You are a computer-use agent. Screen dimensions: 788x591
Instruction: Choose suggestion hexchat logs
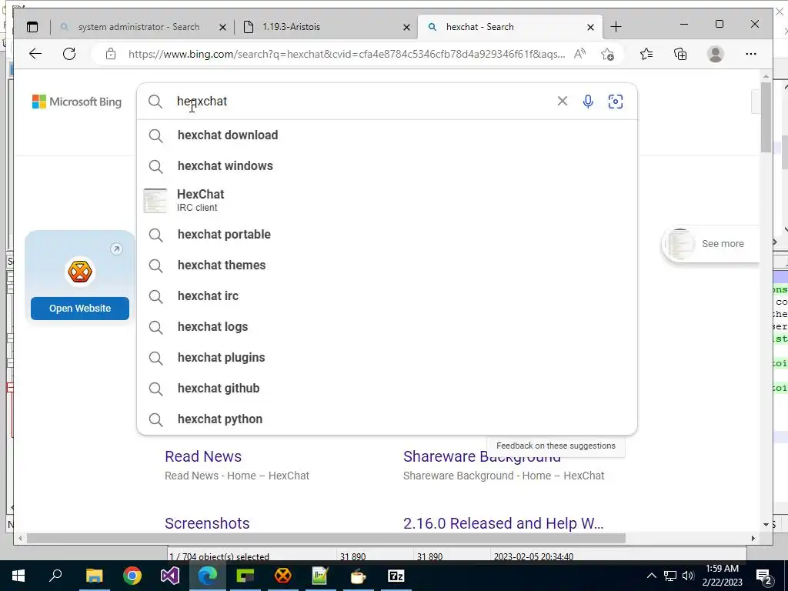[387, 326]
